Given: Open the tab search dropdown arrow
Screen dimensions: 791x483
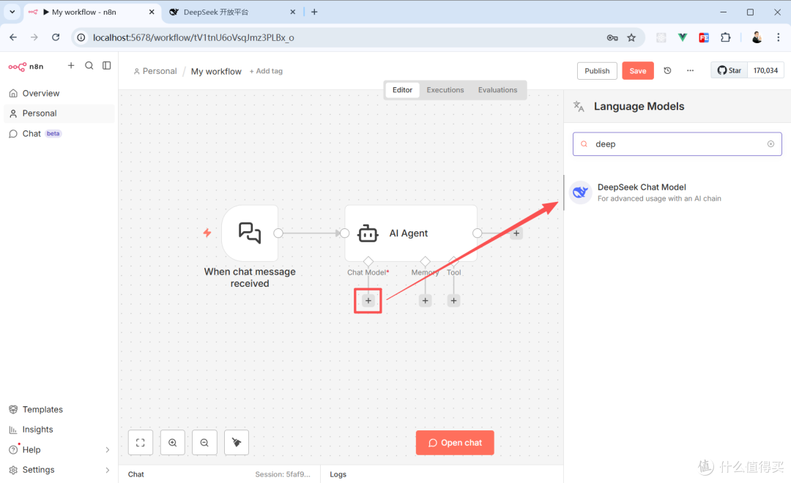Looking at the screenshot, I should (12, 12).
